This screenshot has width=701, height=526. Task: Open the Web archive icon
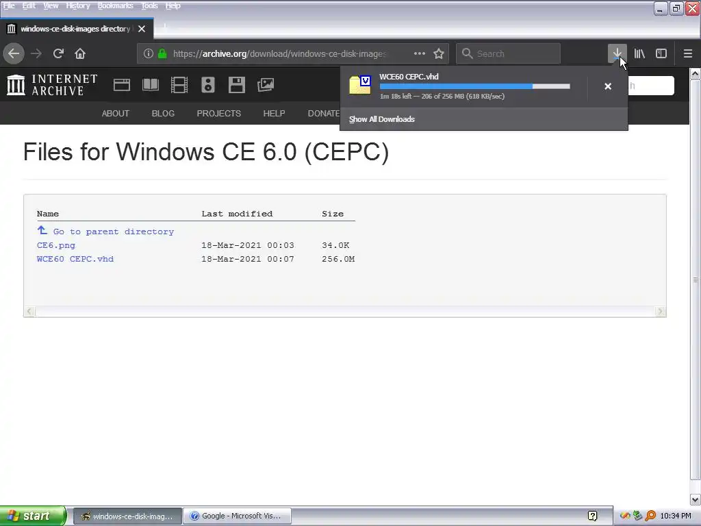122,85
